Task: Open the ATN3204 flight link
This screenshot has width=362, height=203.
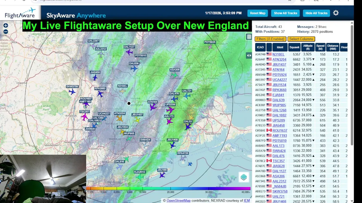Action: point(279,59)
